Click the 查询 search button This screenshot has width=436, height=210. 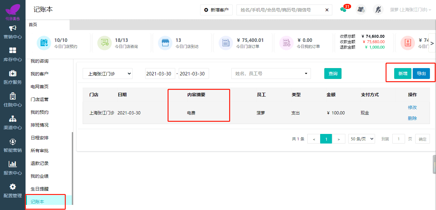click(333, 74)
